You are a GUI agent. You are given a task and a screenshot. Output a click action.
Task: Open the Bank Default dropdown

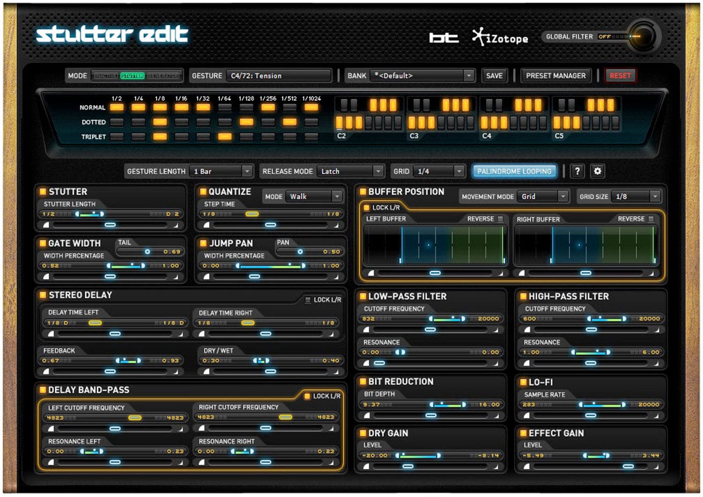click(x=422, y=75)
